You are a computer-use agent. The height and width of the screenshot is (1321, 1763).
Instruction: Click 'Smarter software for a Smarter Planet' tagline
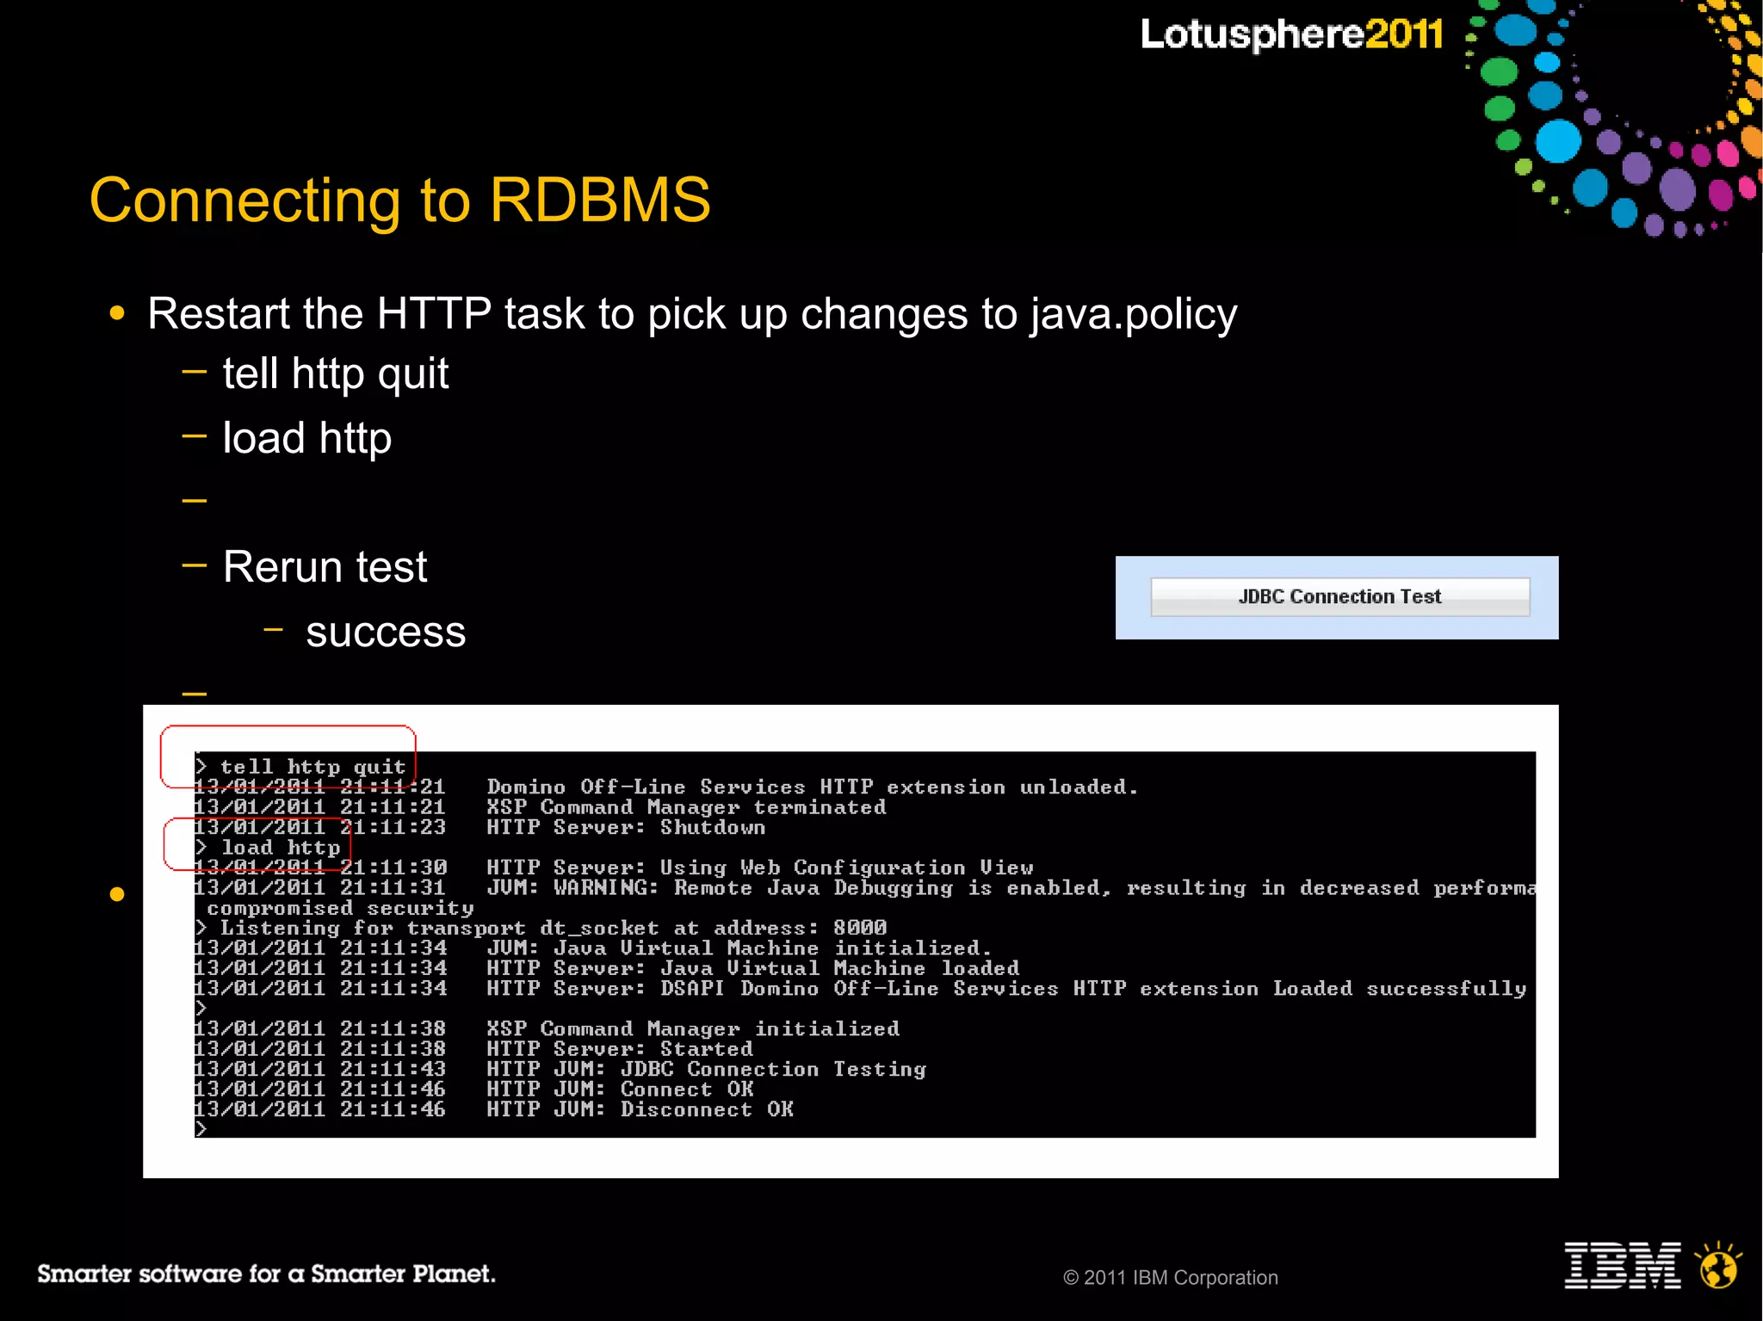(266, 1274)
